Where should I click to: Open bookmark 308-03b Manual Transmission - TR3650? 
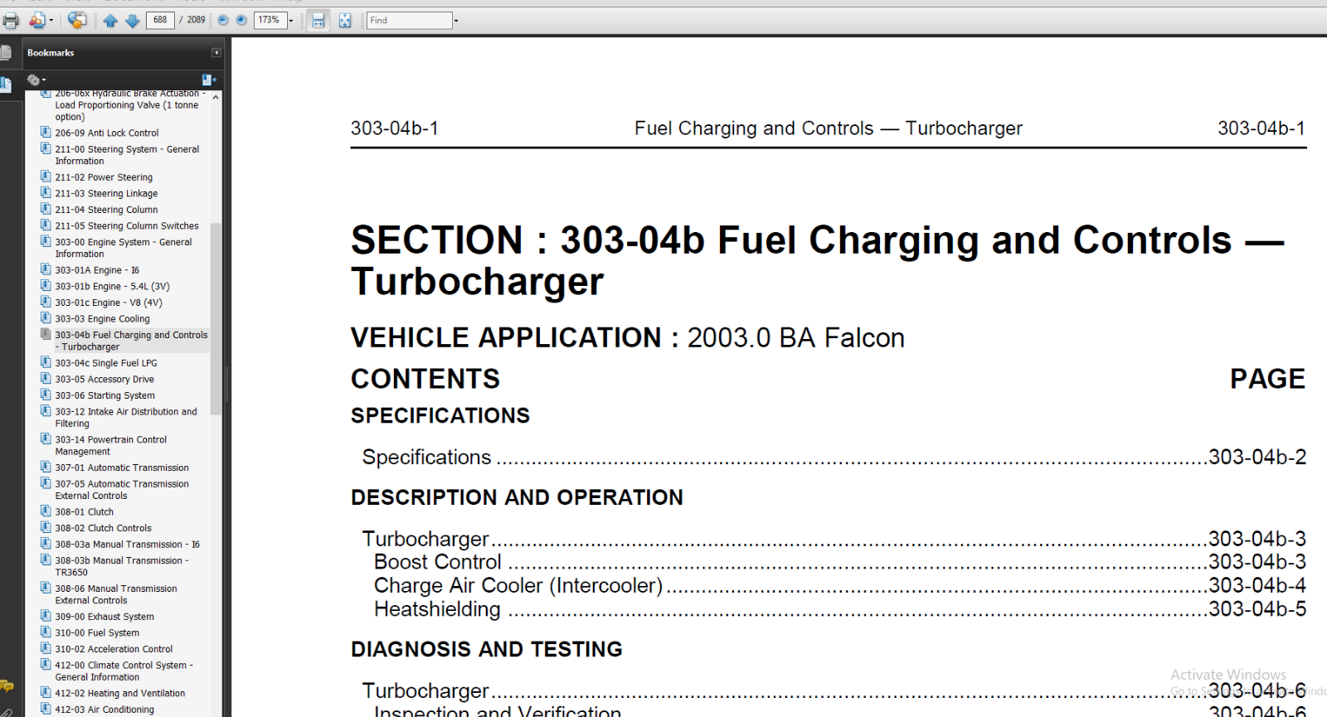122,566
